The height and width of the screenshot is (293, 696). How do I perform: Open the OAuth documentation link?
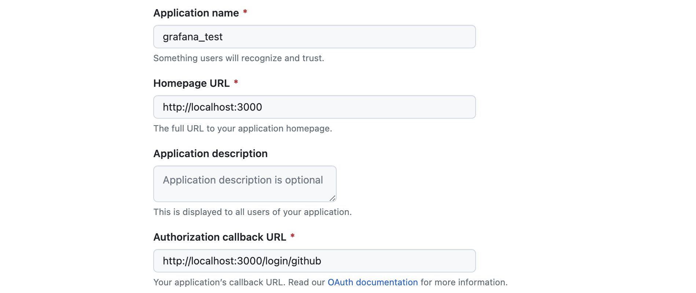373,282
